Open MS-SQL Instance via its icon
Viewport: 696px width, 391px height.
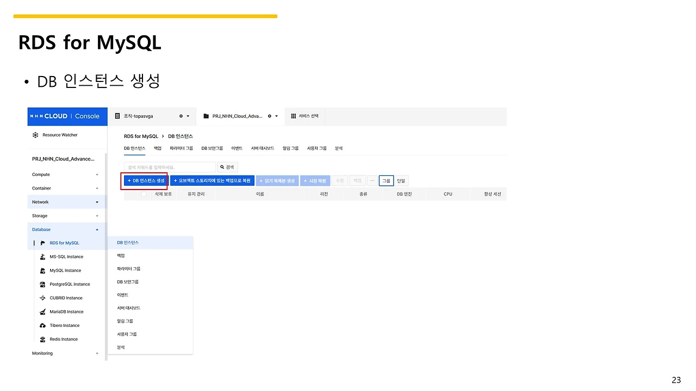point(43,256)
